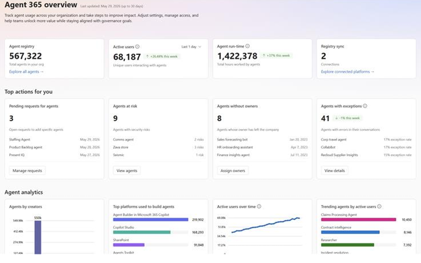Click the View agents button

click(x=127, y=171)
